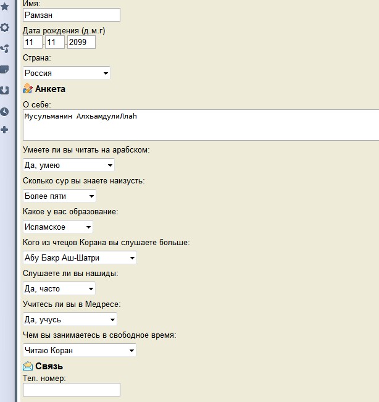Click label 'Умеете ли вы читать на арабском:'
The image size is (379, 402).
tap(86, 149)
